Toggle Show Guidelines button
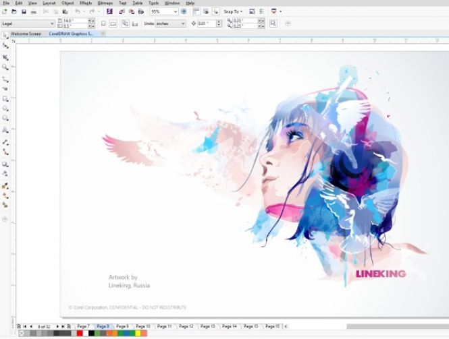Screen dimensions: 449x339 (x=215, y=11)
